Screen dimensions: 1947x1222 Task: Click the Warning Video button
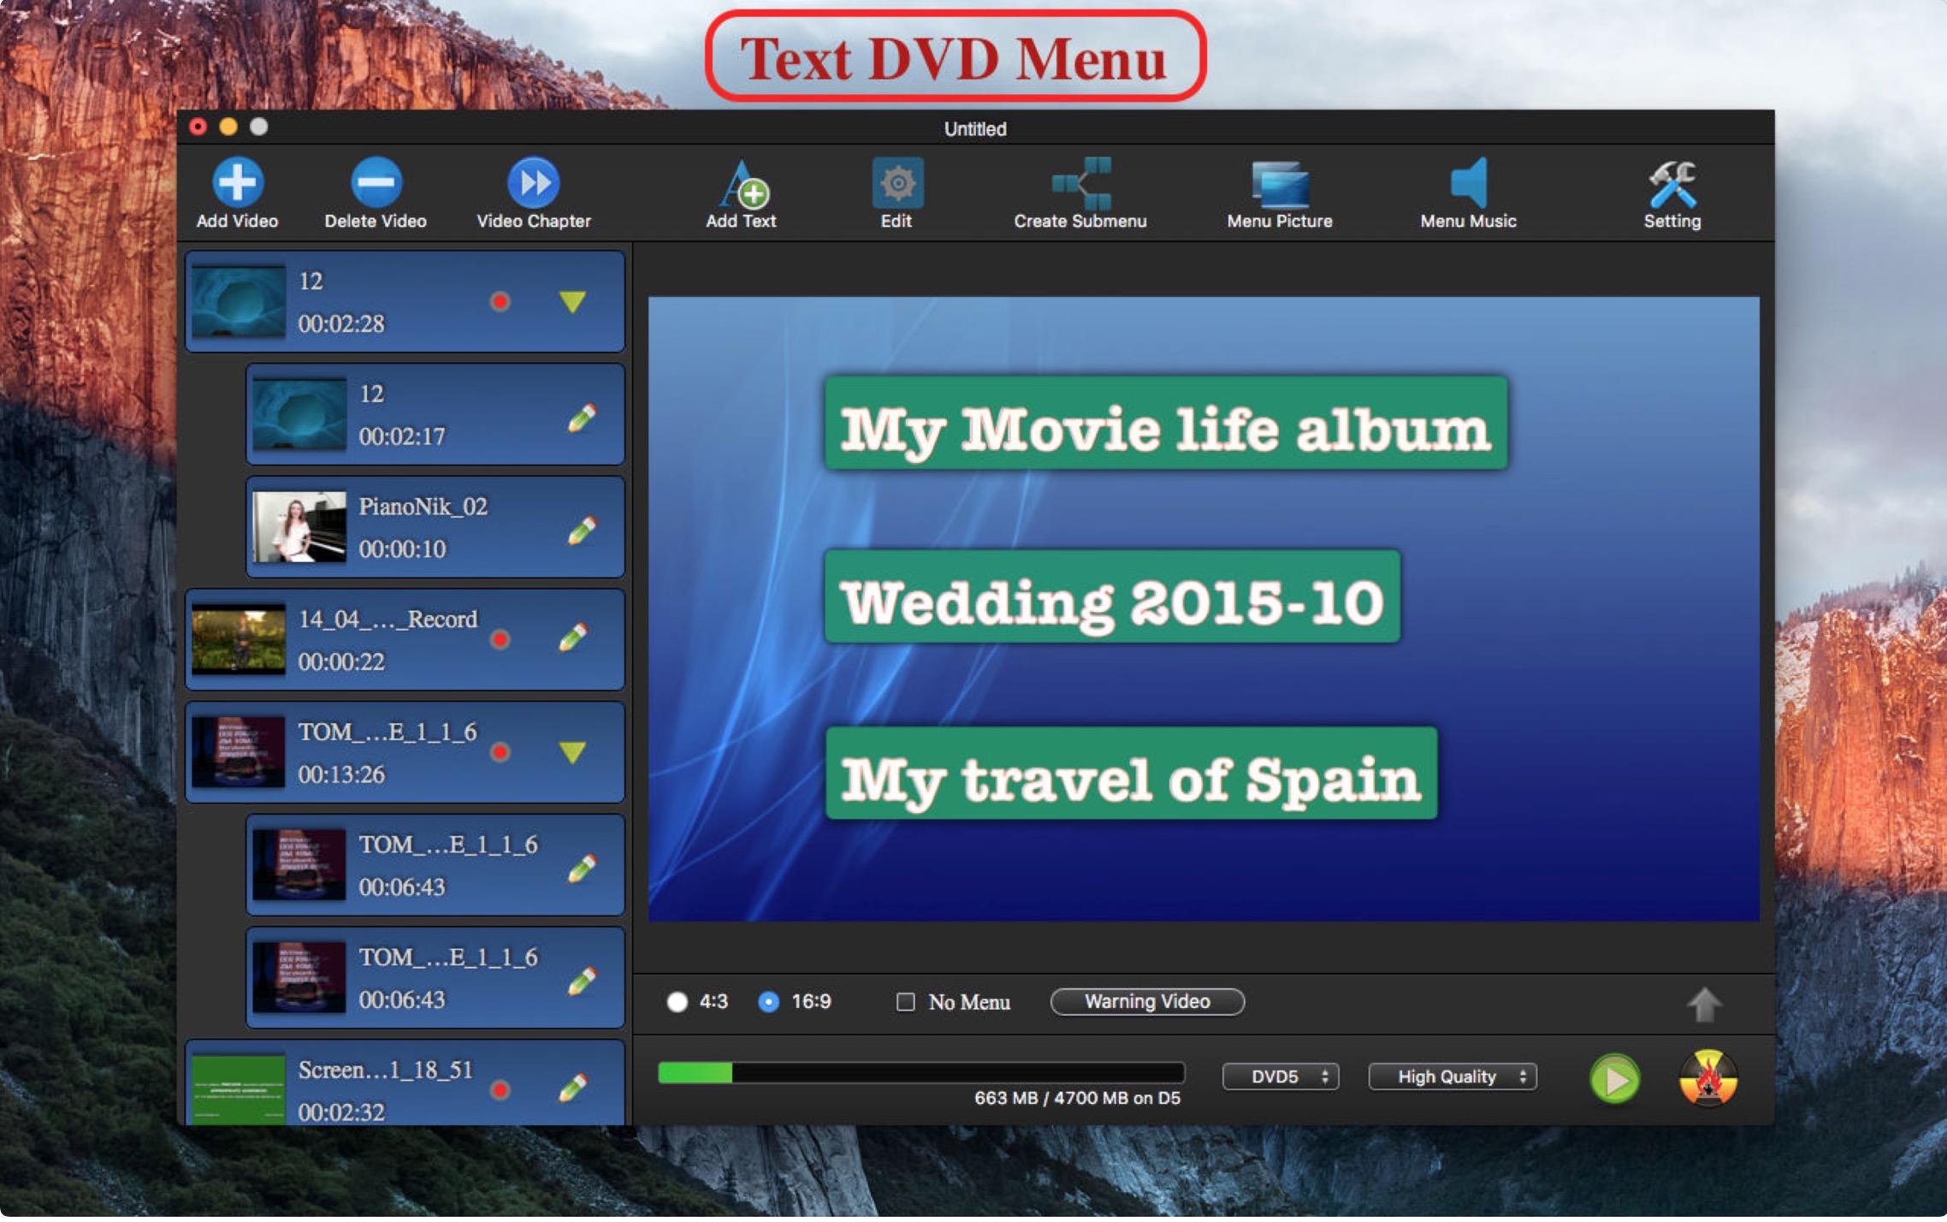click(x=1147, y=1002)
